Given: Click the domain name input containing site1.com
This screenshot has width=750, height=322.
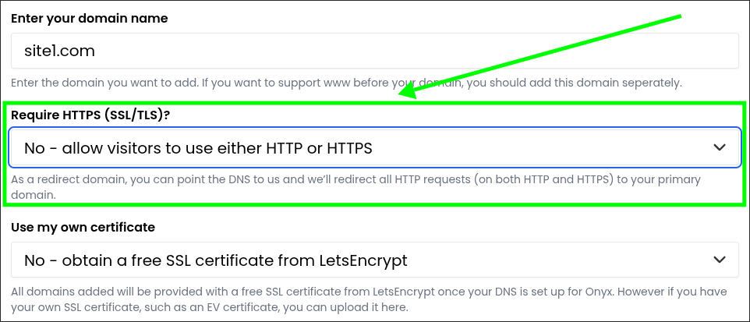Looking at the screenshot, I should coord(375,50).
